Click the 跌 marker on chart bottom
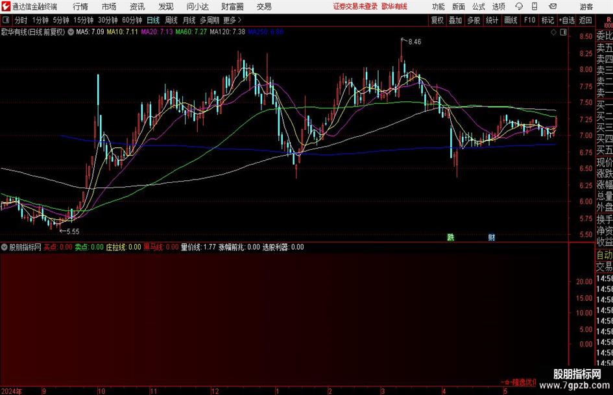 (451, 237)
